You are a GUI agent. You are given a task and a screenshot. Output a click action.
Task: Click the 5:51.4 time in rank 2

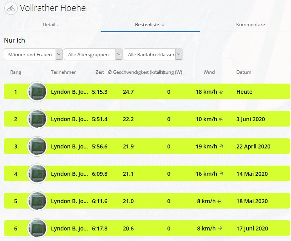(99, 119)
